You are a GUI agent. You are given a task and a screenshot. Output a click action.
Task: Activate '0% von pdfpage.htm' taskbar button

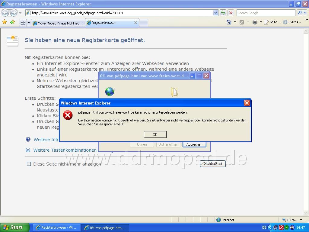pos(105,228)
